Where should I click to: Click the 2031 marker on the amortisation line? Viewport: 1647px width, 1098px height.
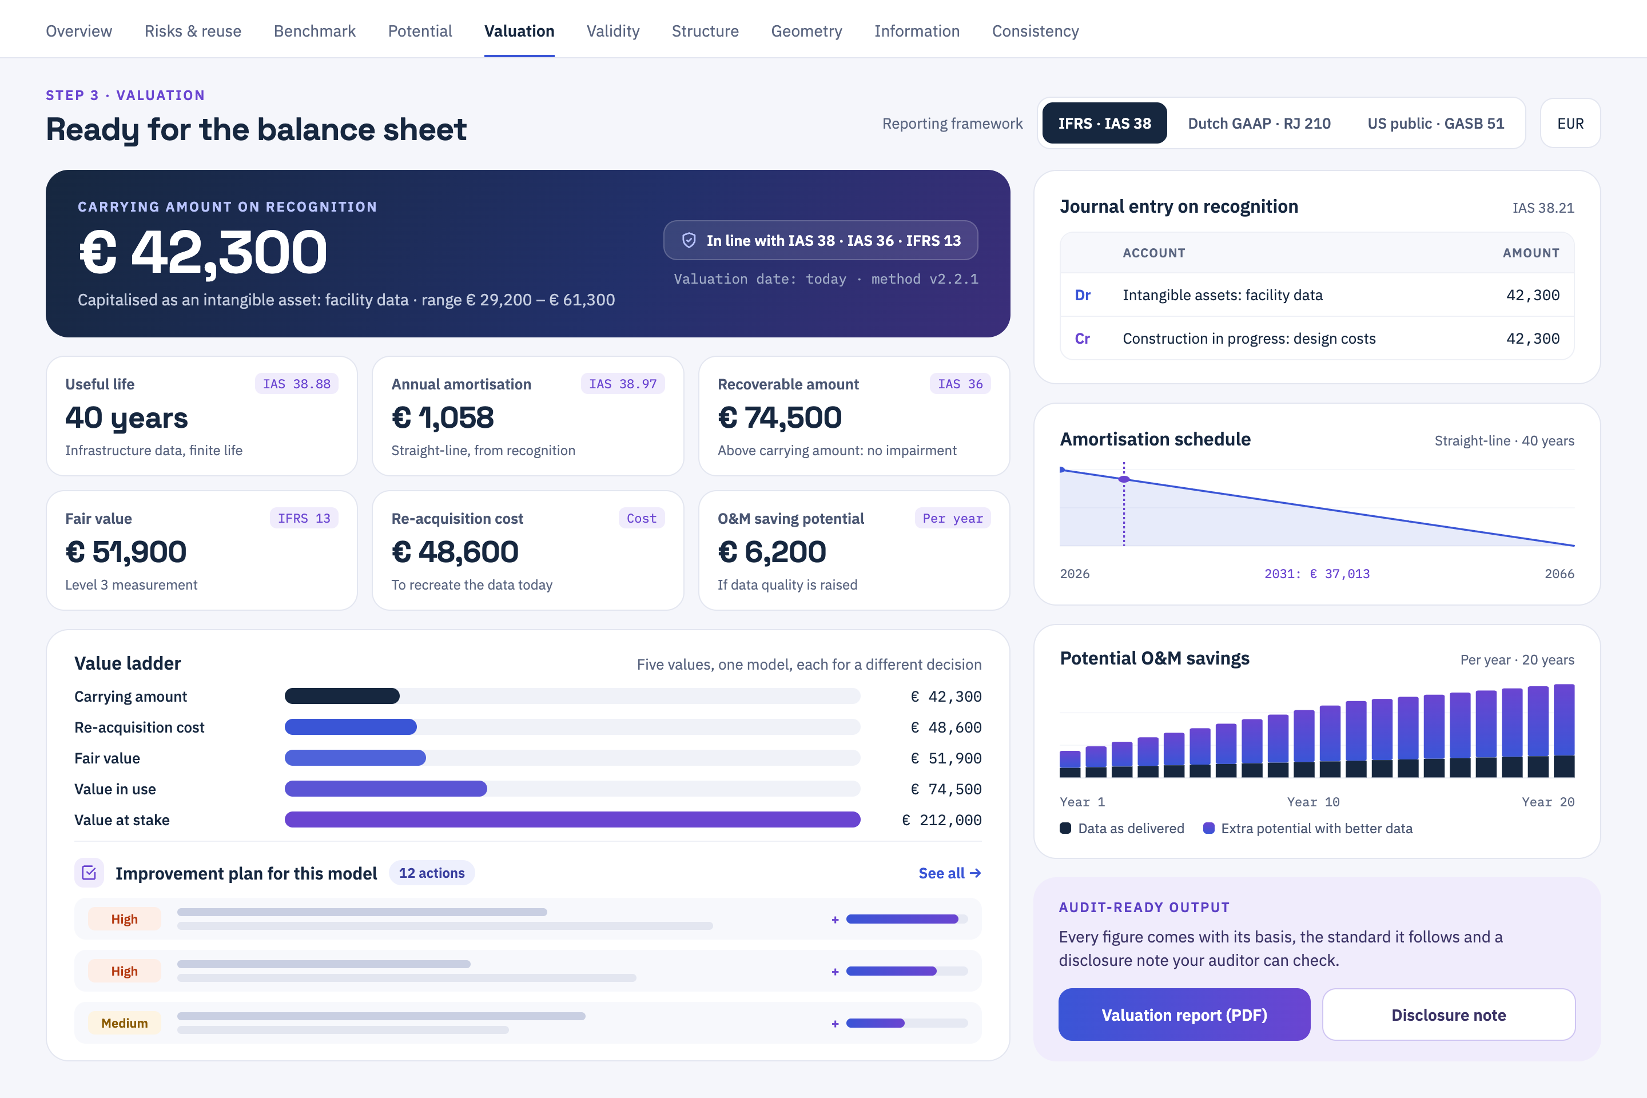click(1124, 480)
